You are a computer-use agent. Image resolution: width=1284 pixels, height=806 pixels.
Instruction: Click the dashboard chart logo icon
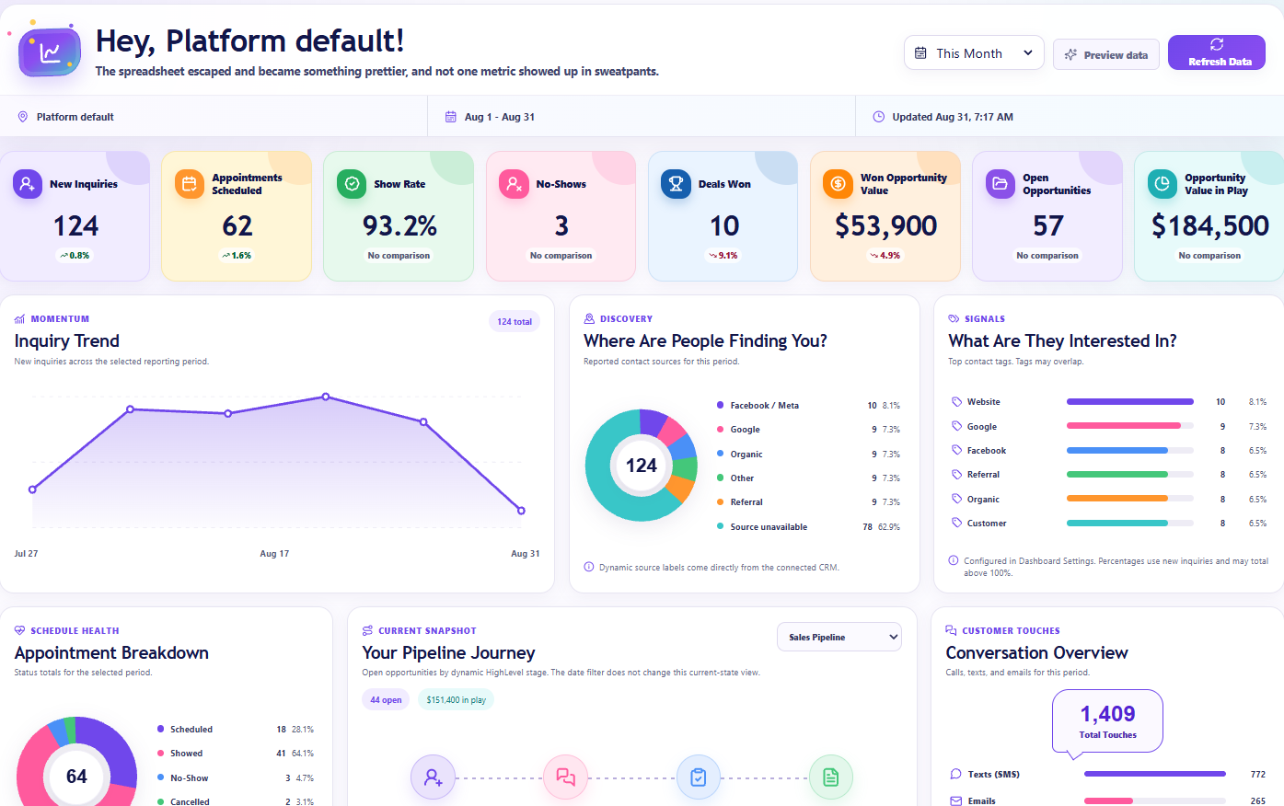coord(50,52)
